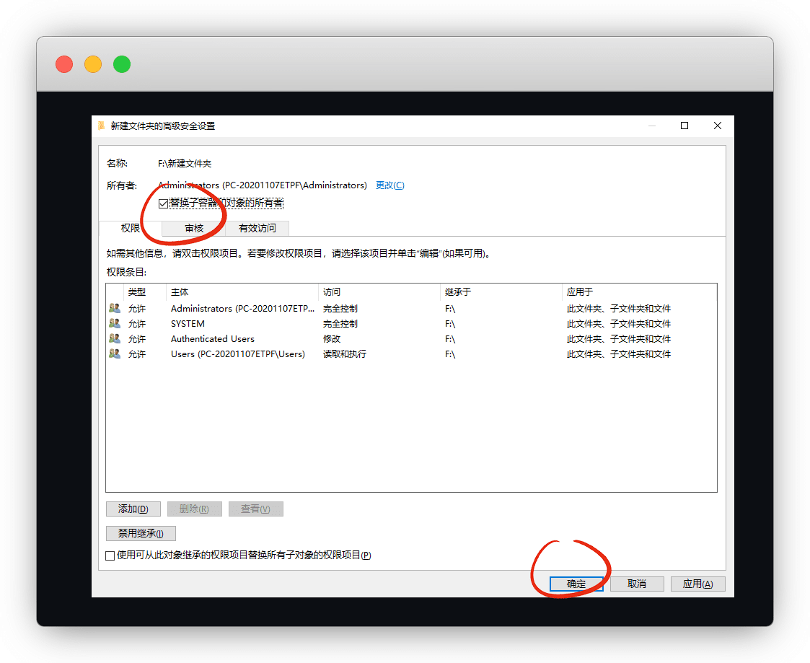810x663 pixels.
Task: Click the user icon beside Authenticated Users entry
Action: (x=114, y=338)
